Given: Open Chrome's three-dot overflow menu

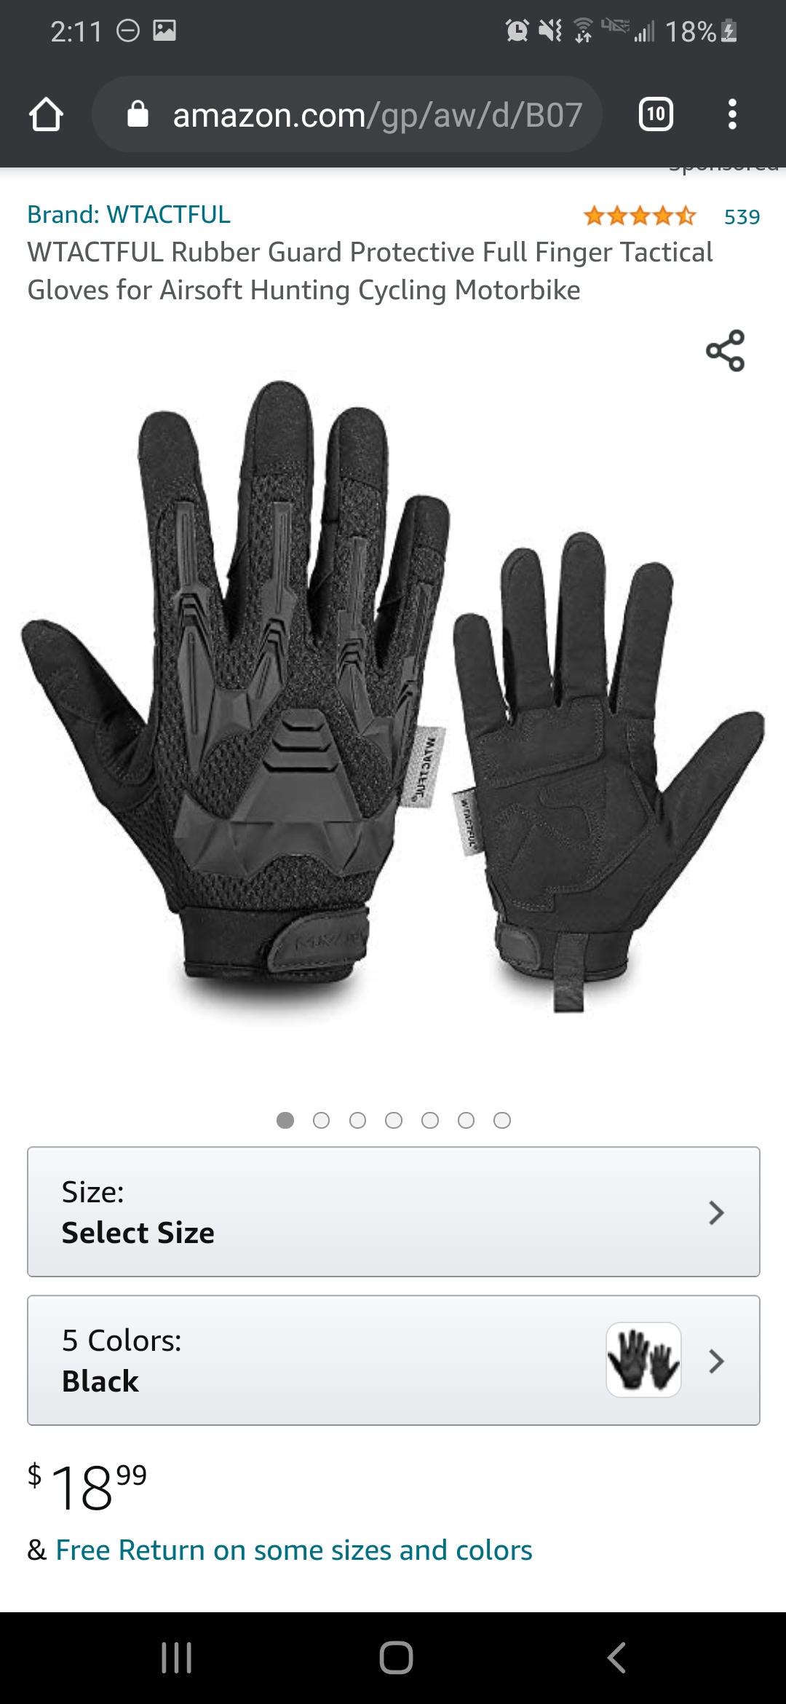Looking at the screenshot, I should click(732, 114).
